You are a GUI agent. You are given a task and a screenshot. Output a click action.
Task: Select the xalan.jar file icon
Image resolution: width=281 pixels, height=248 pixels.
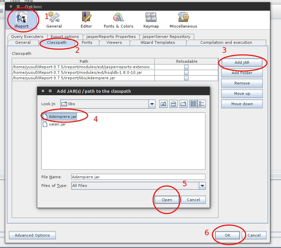coord(45,124)
